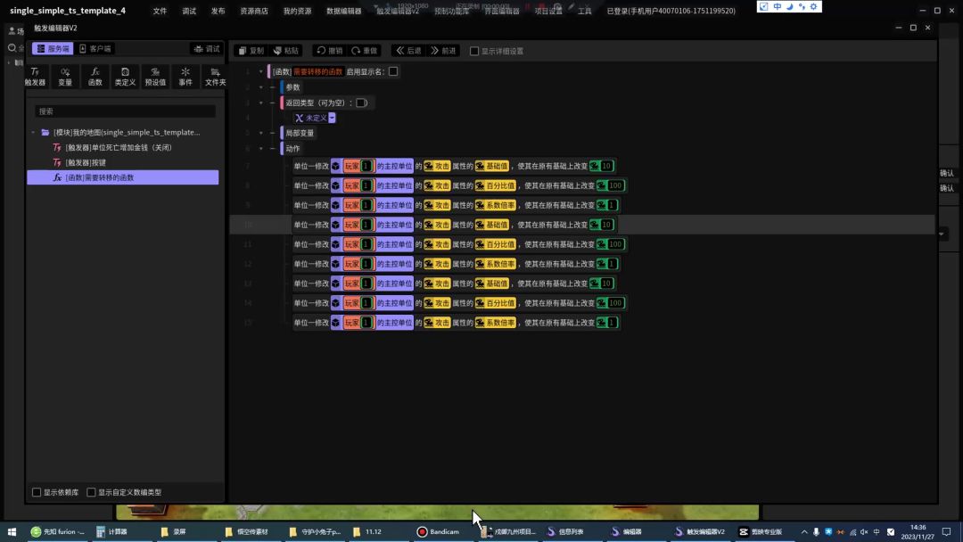Click the 搜索 search input field
Viewport: 963px width, 542px height.
coord(125,111)
